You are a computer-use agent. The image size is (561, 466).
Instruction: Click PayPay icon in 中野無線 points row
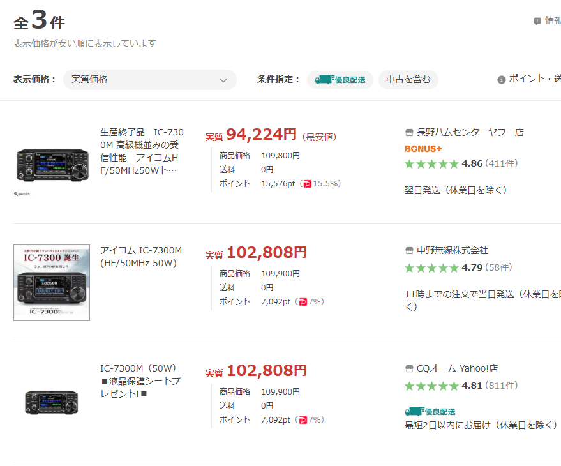tap(303, 302)
